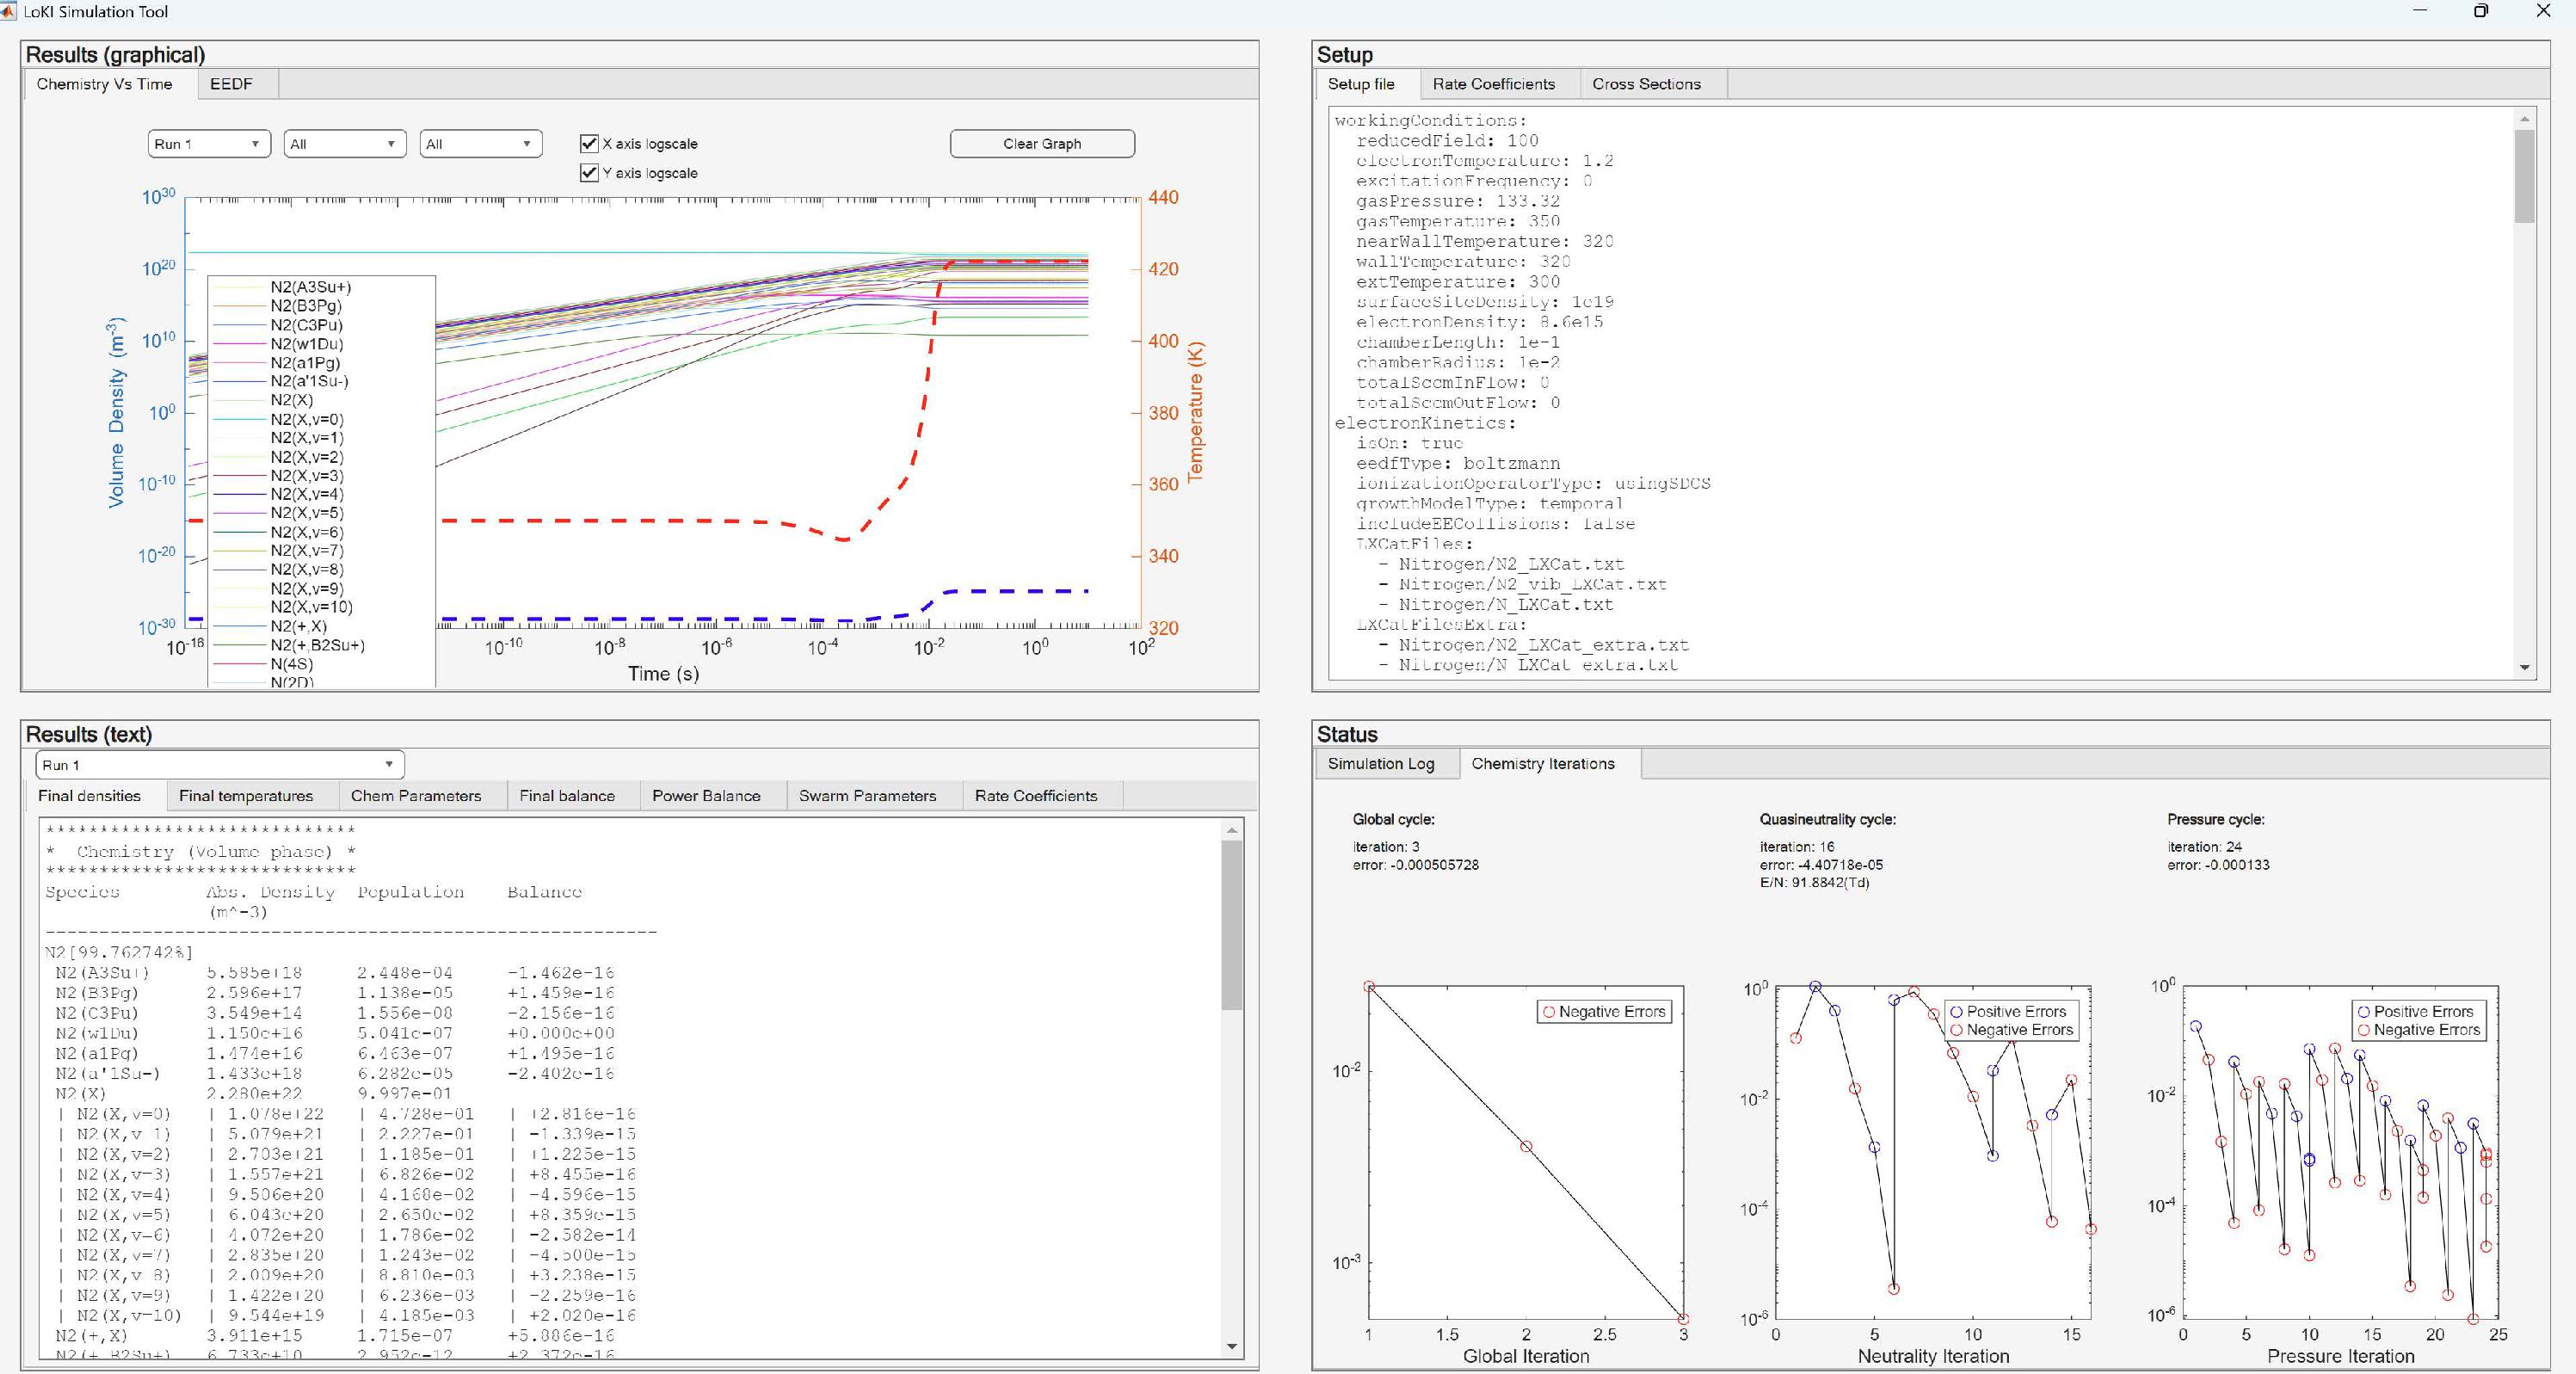Image resolution: width=2576 pixels, height=1374 pixels.
Task: Click N2(A3Su+) legend entry
Action: (310, 287)
